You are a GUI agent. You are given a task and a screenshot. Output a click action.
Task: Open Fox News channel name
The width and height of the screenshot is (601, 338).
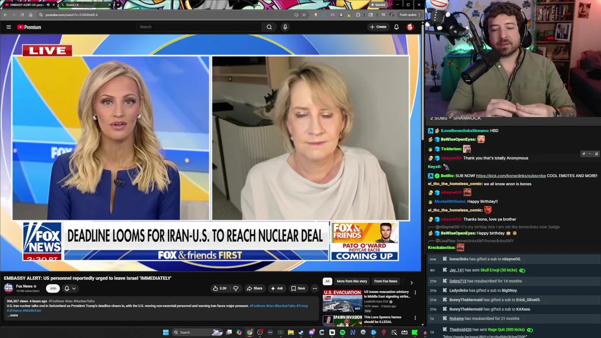[24, 286]
